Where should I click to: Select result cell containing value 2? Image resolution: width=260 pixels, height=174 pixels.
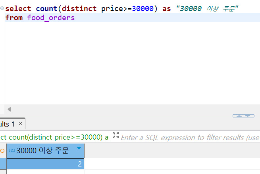[45, 164]
